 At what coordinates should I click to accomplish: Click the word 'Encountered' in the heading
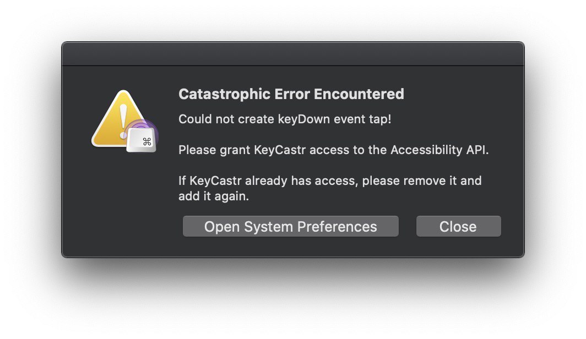[359, 94]
